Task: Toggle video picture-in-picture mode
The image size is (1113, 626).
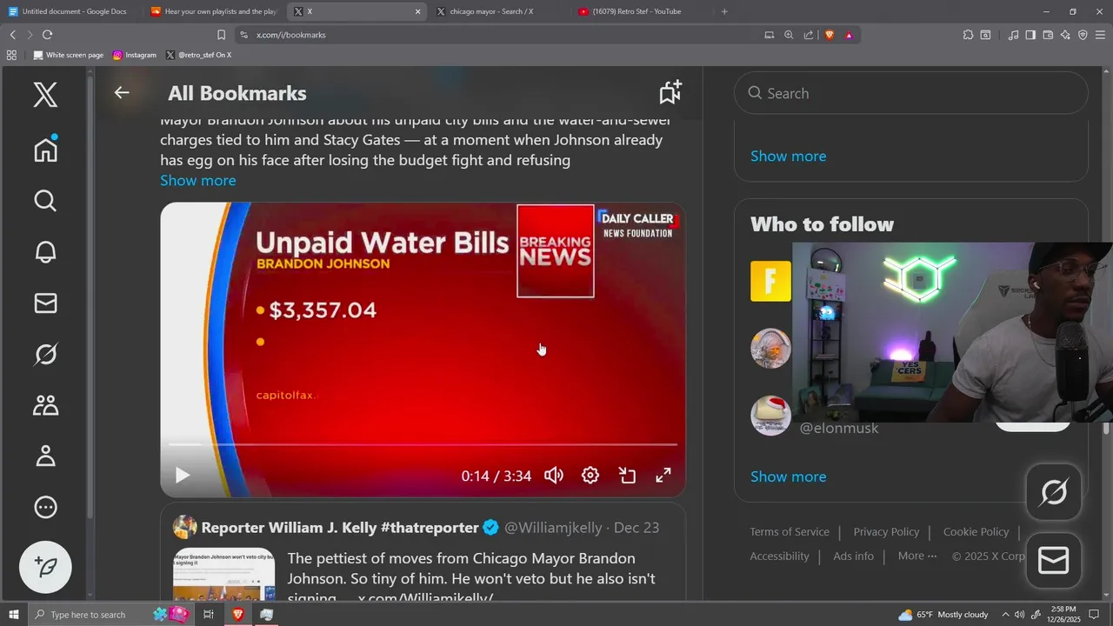Action: coord(627,476)
